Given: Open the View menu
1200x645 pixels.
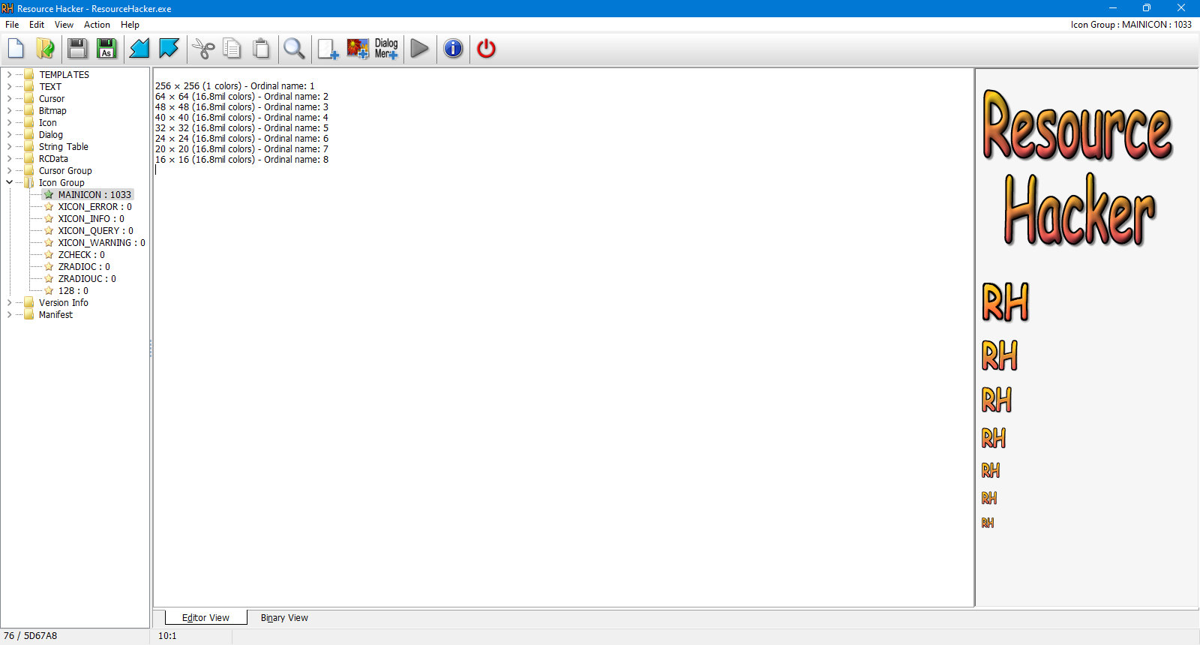Looking at the screenshot, I should 64,25.
